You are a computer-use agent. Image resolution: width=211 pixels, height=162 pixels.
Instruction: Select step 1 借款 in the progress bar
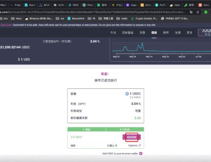[x=86, y=130]
